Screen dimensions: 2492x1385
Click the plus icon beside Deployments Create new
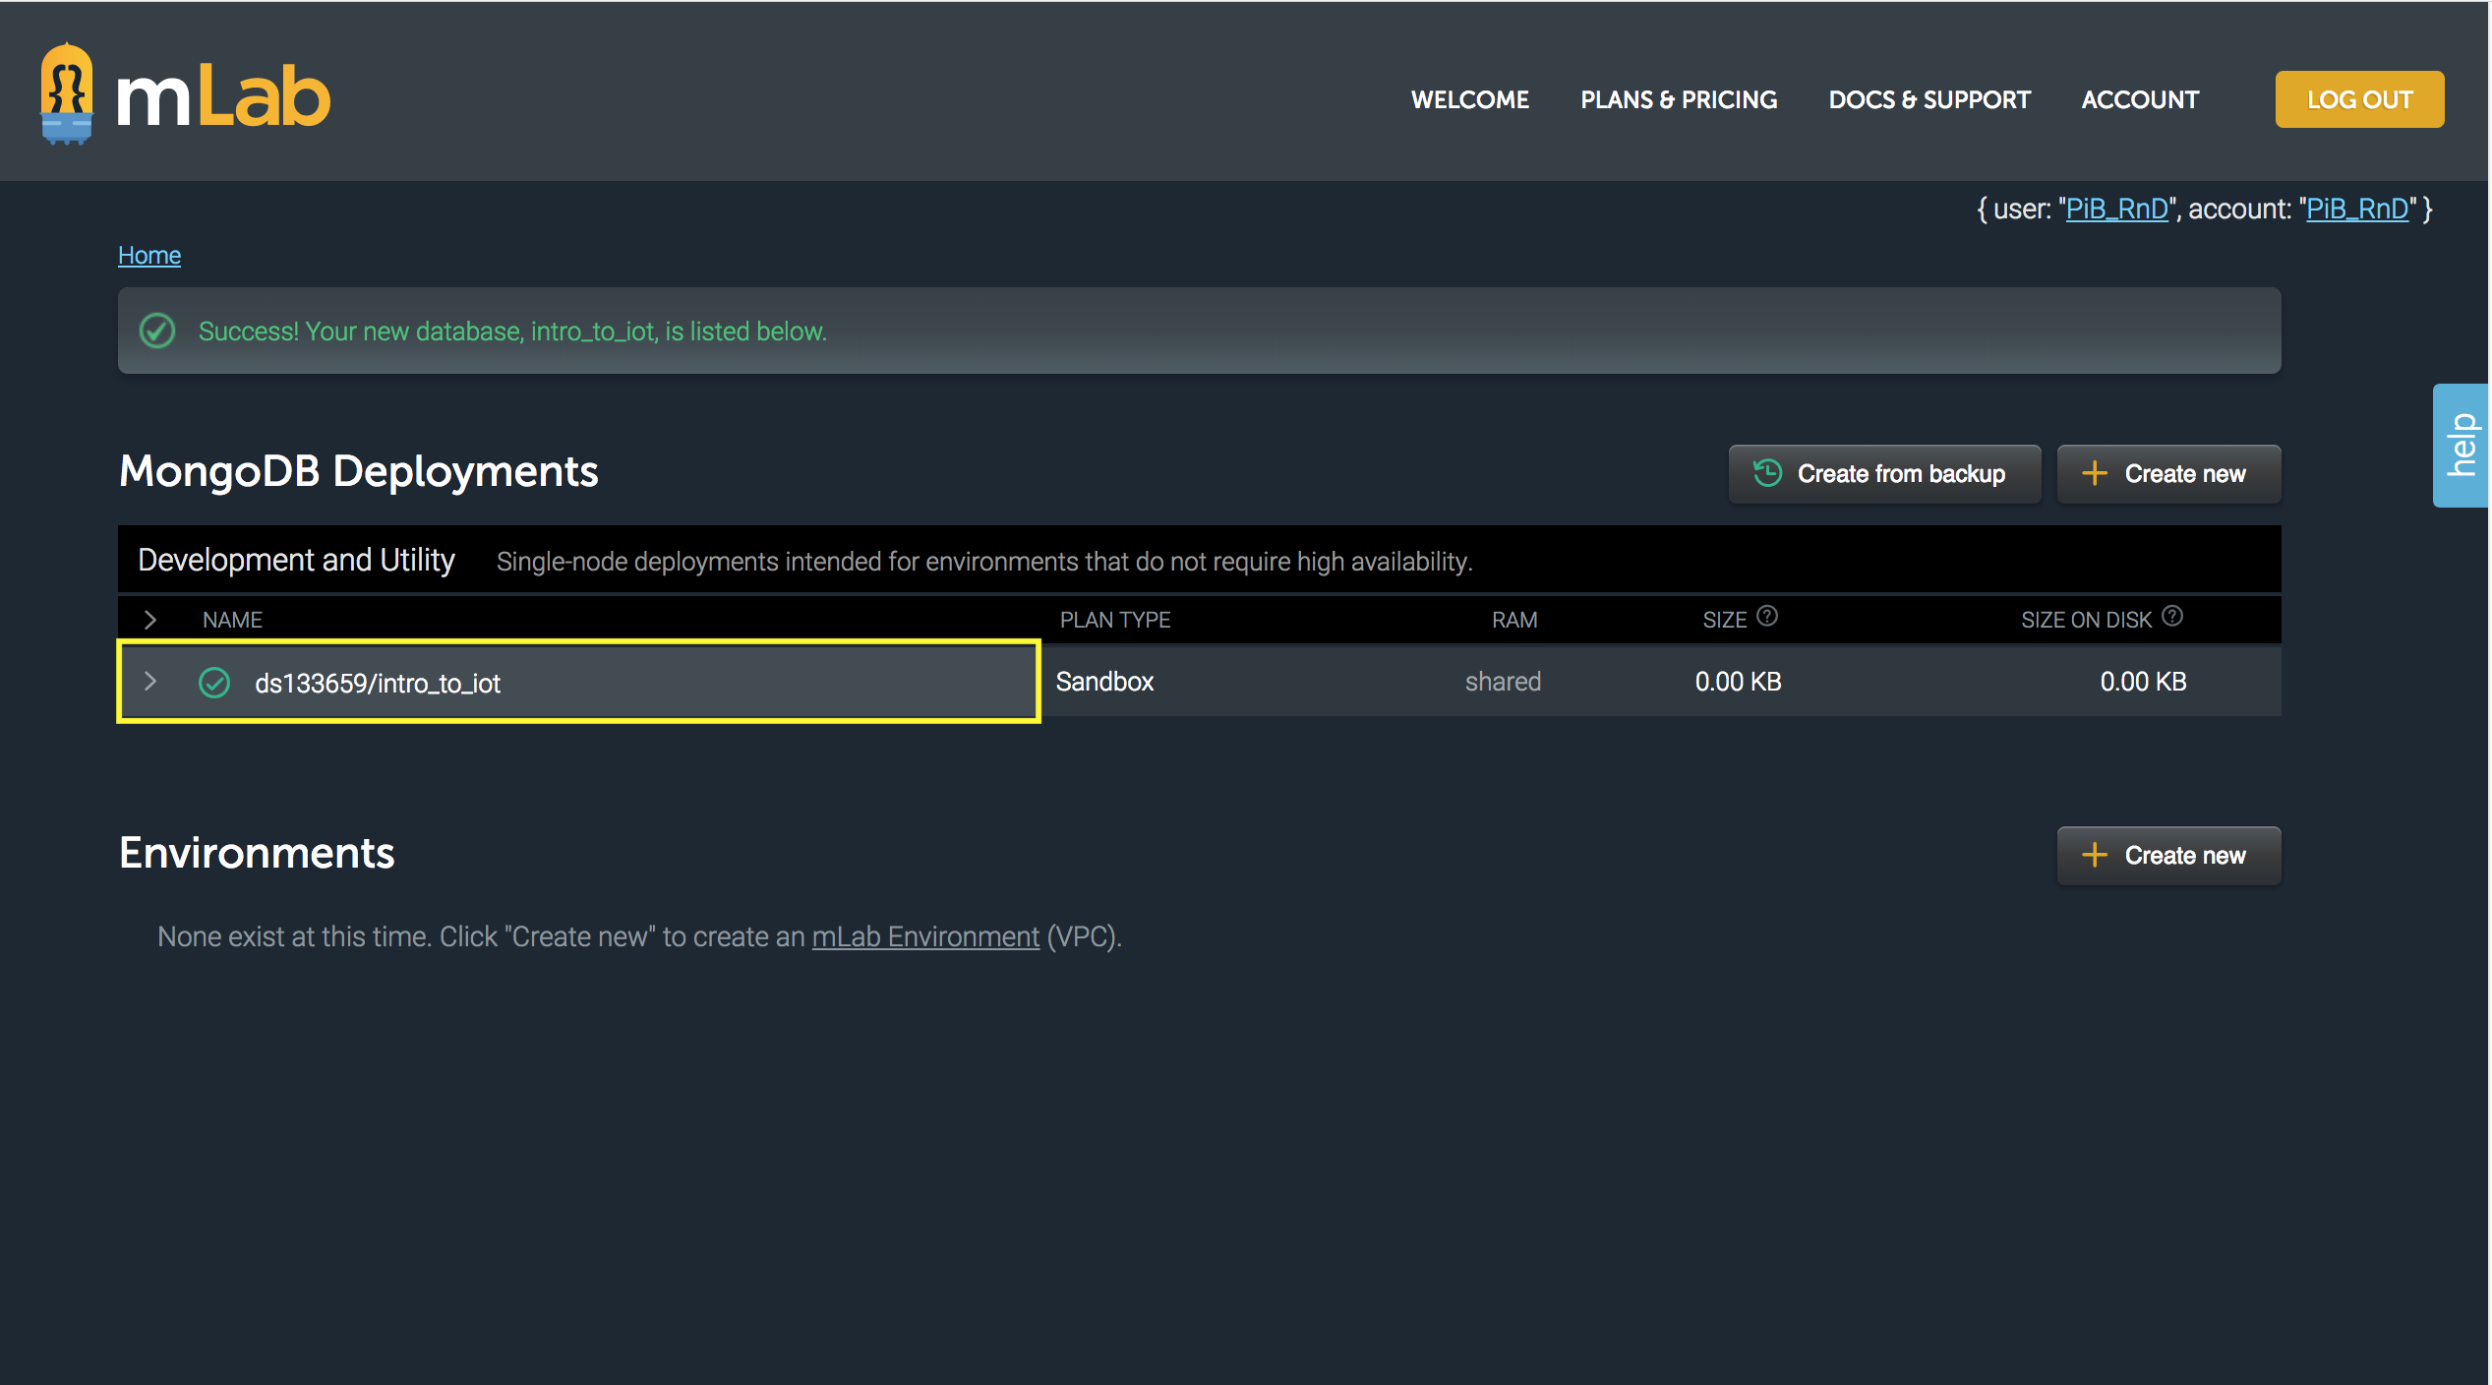coord(2094,473)
